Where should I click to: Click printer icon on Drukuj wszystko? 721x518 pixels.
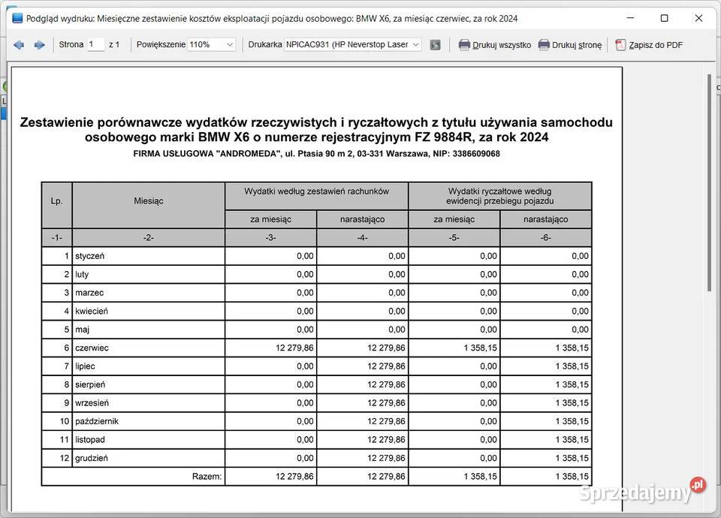[x=464, y=44]
